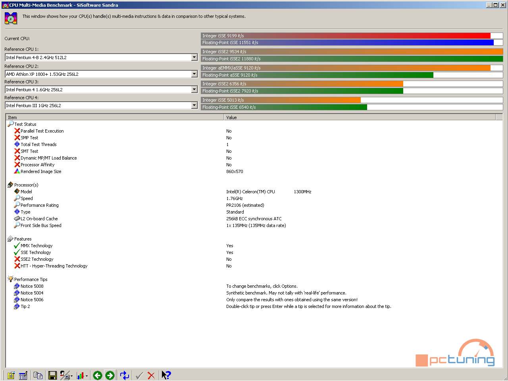Image resolution: width=508 pixels, height=381 pixels.
Task: Open Reference CPU 1 dropdown
Action: (194, 58)
